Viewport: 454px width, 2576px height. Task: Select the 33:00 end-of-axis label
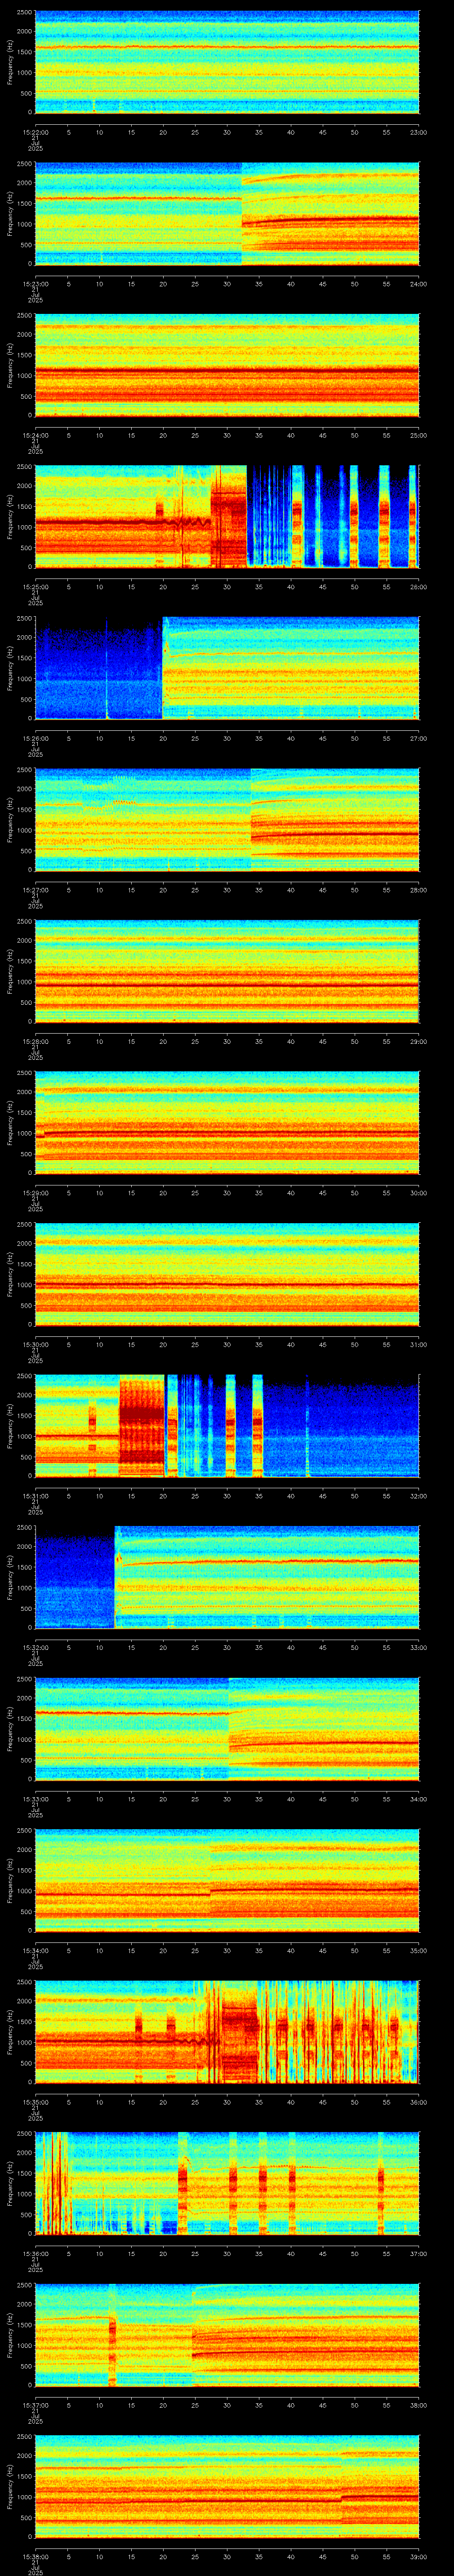(418, 1647)
